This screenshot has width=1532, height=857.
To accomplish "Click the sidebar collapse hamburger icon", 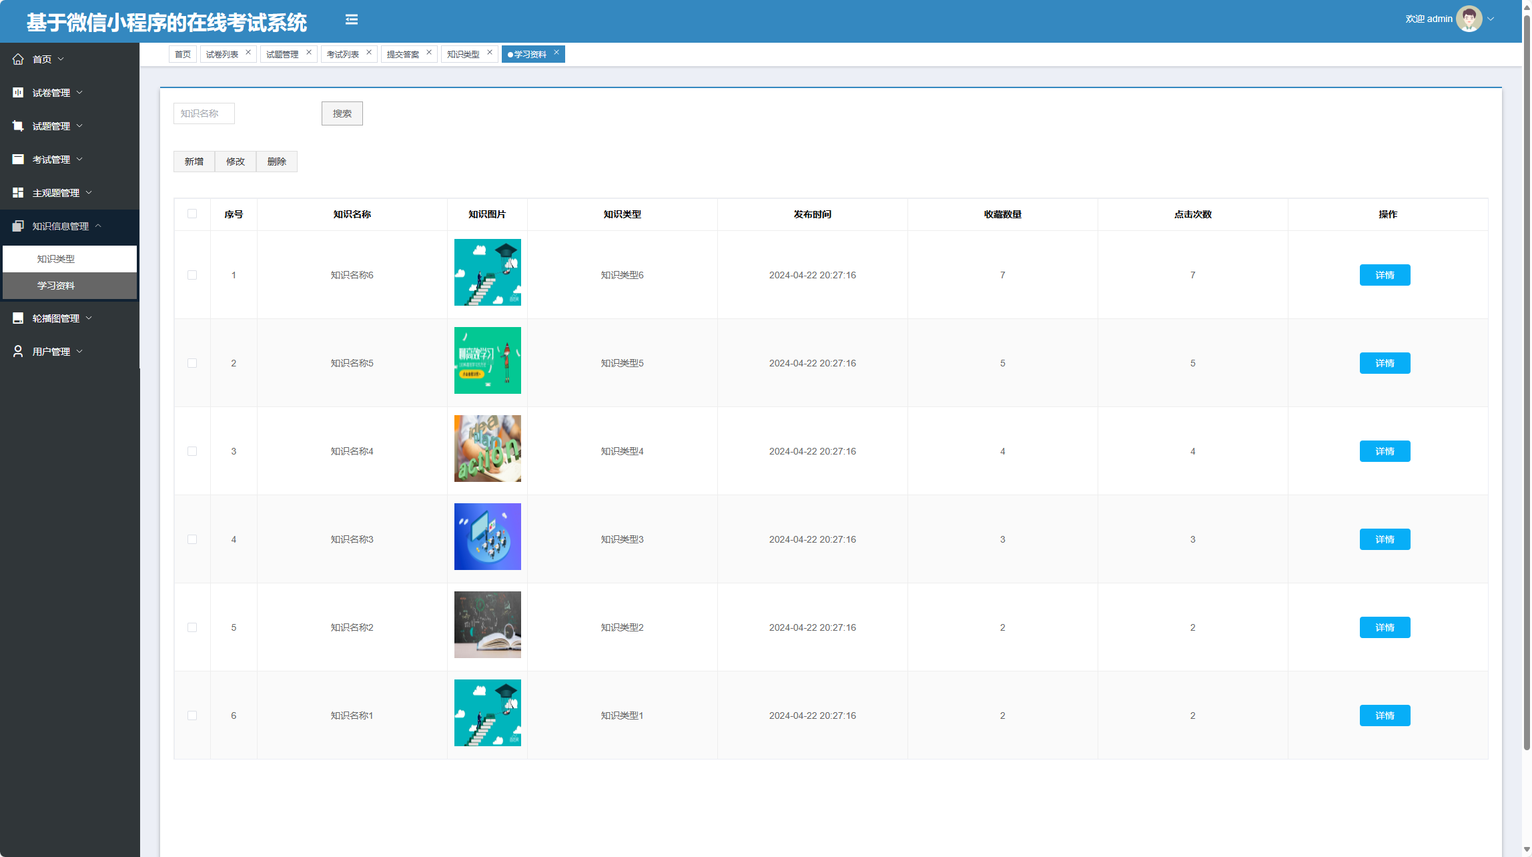I will click(x=352, y=20).
